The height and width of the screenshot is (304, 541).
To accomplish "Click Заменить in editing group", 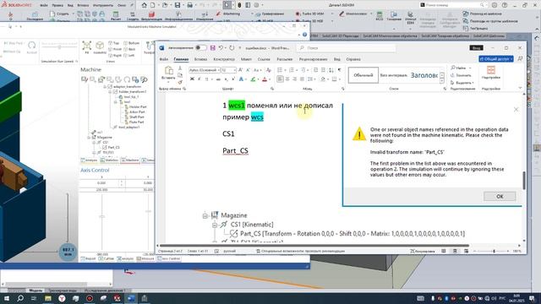I will click(x=461, y=75).
